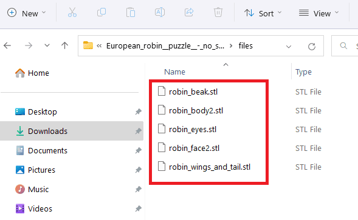Sort files by Name column header
This screenshot has width=358, height=220.
pyautogui.click(x=174, y=72)
